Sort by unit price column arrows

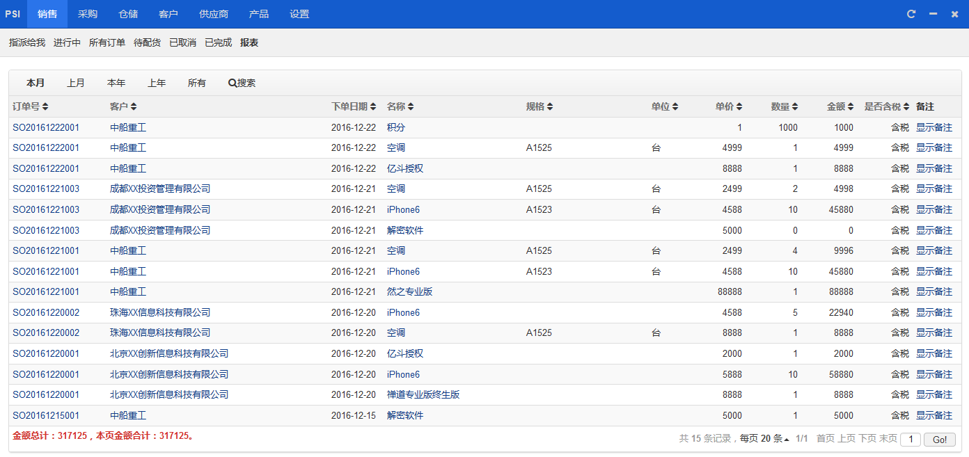(x=739, y=107)
